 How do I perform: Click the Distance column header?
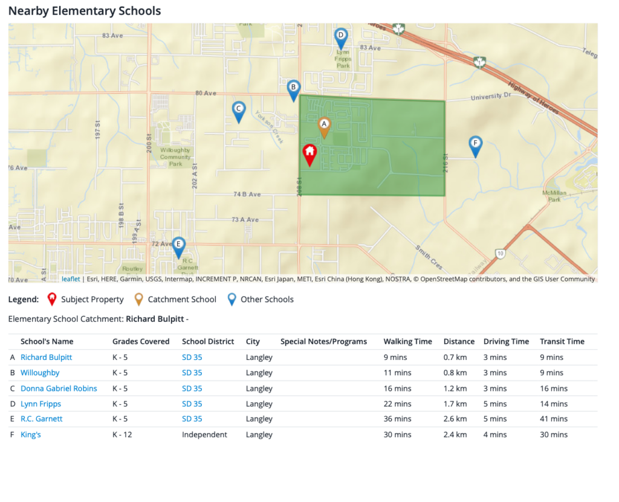point(459,341)
